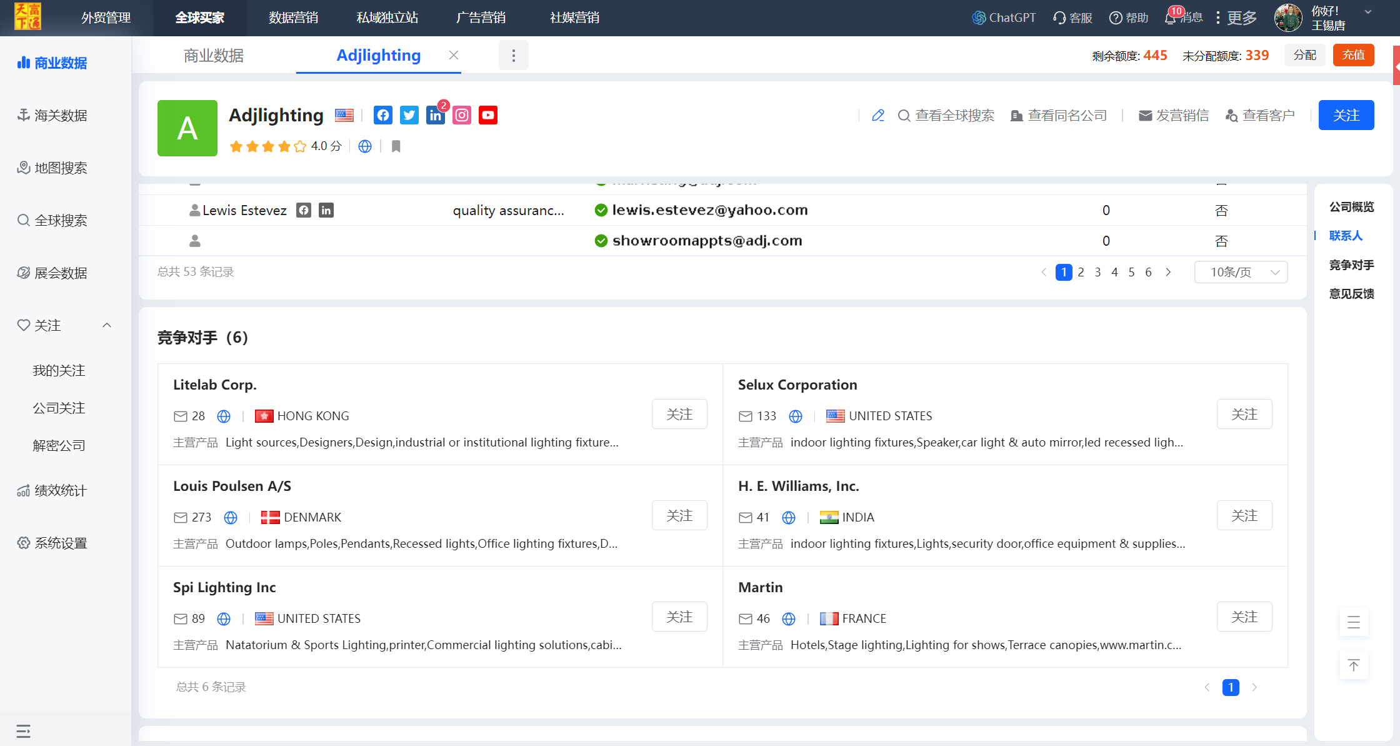The width and height of the screenshot is (1400, 746).
Task: Click 发营销信 link
Action: [x=1174, y=116]
